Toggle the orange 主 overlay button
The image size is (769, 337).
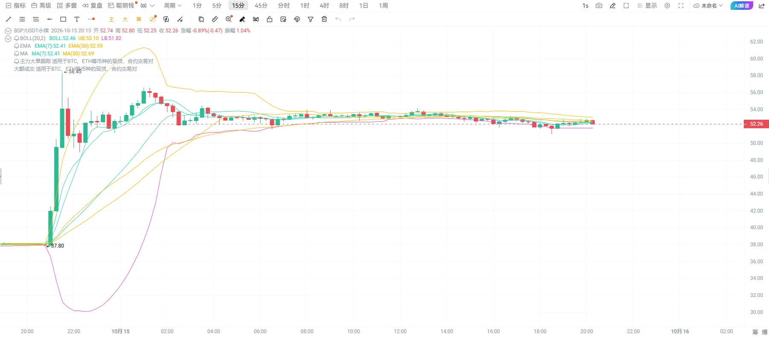112,19
